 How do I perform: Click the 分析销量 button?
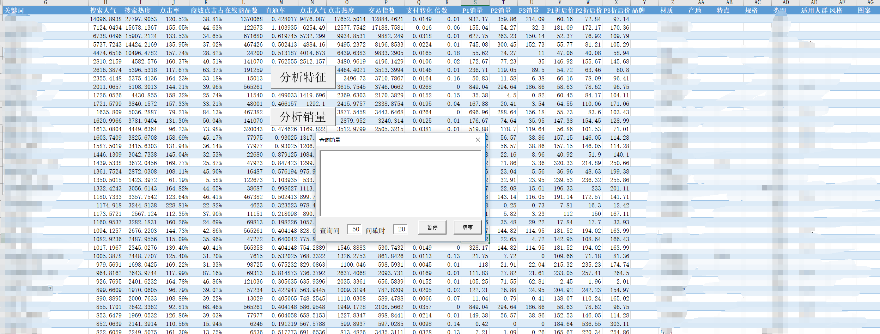[x=303, y=117]
